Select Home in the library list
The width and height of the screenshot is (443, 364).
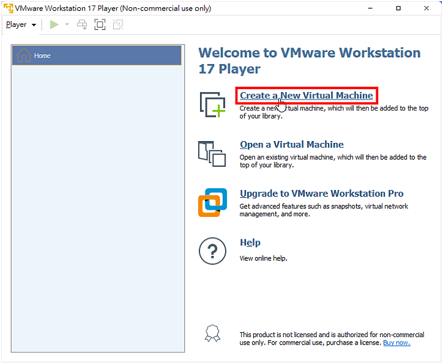pyautogui.click(x=97, y=56)
